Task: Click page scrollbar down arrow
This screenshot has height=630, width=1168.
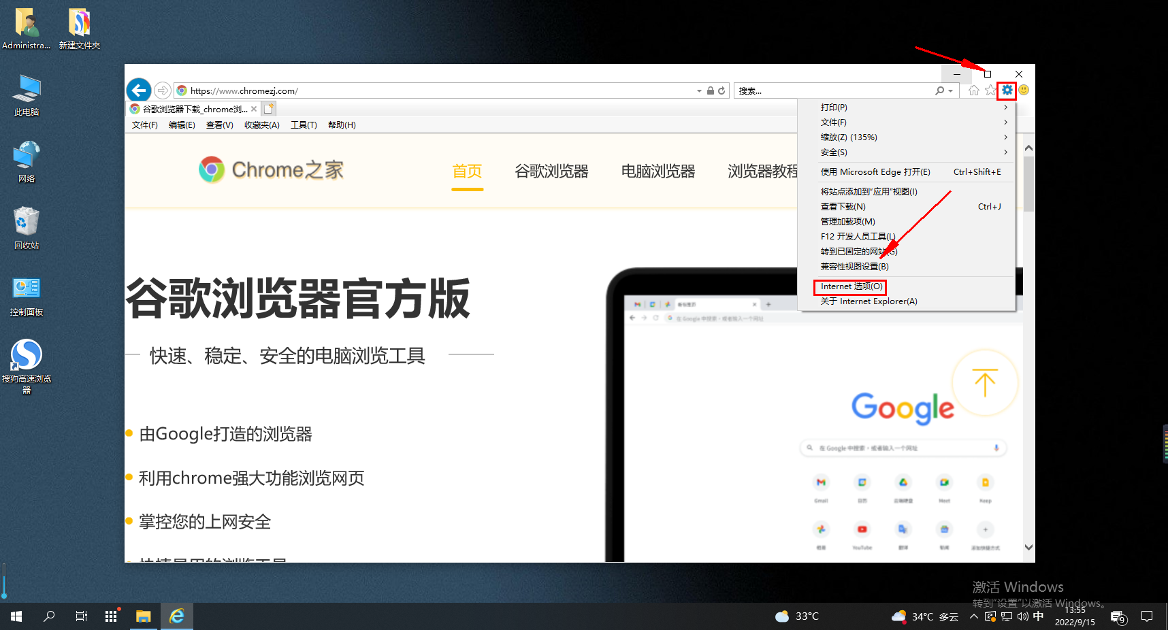Action: click(1028, 547)
